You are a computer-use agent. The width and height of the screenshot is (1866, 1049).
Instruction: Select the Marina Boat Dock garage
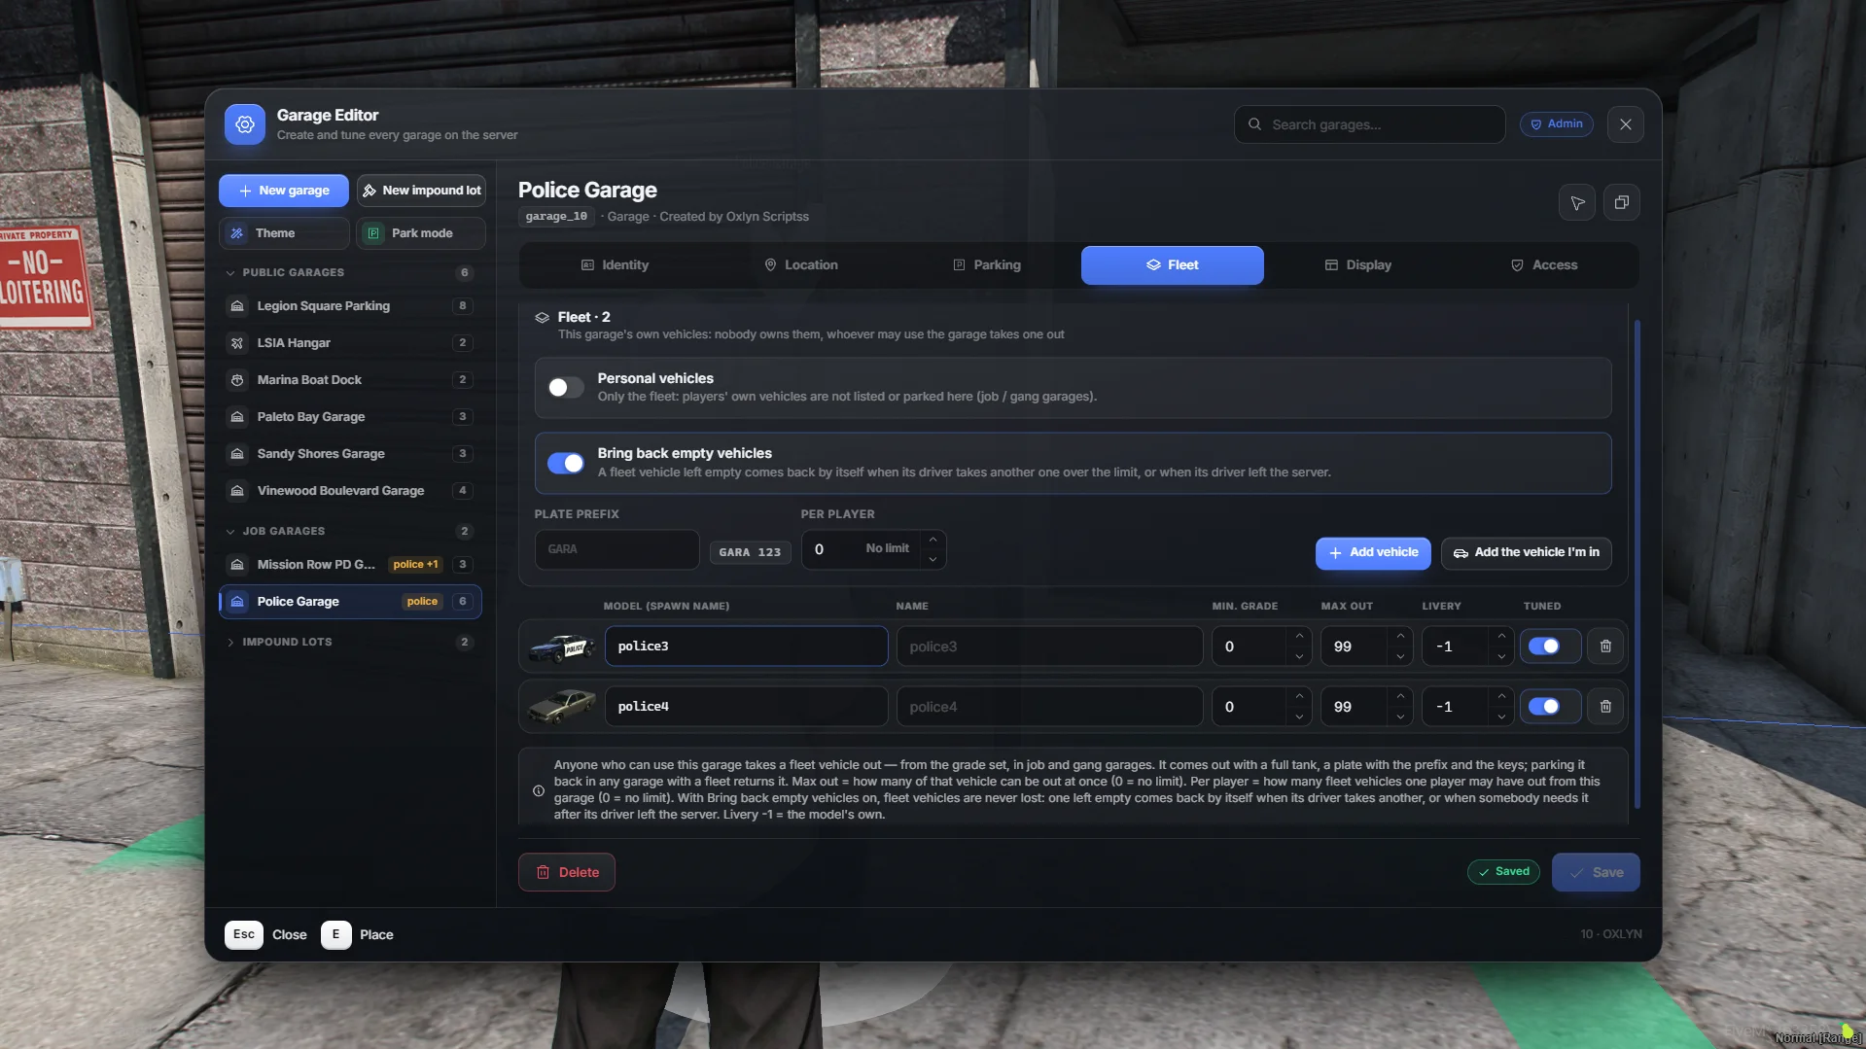click(350, 380)
